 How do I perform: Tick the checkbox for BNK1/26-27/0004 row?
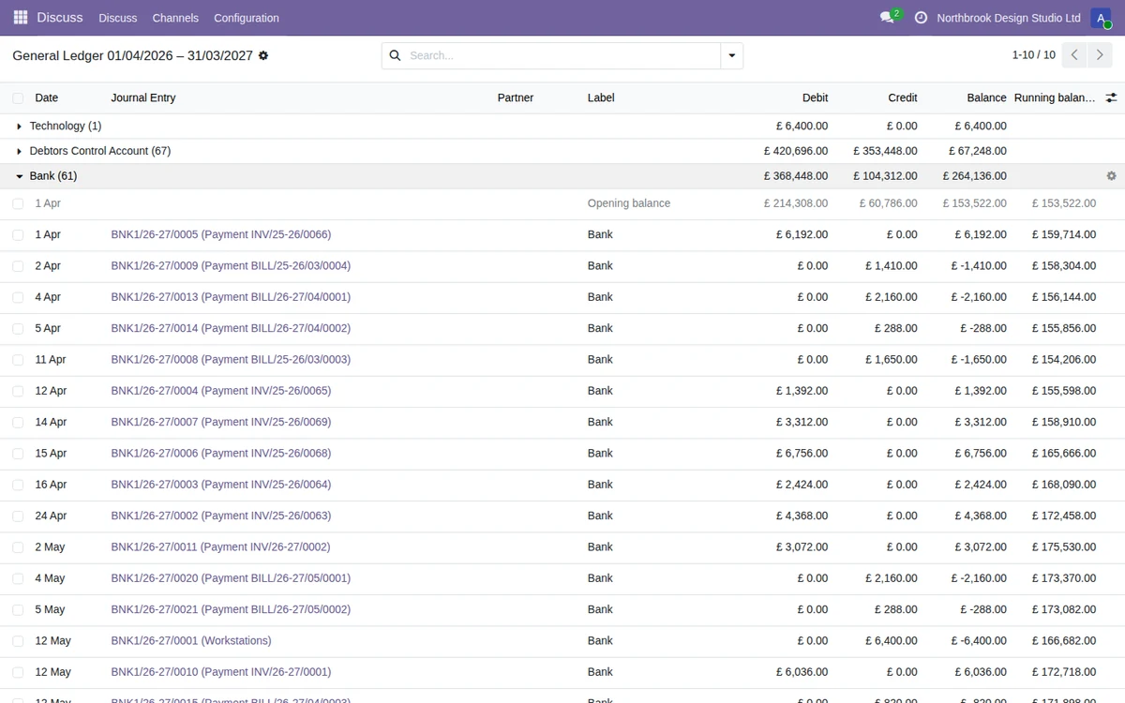tap(18, 391)
